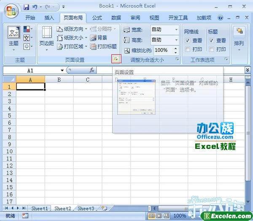Open 页边距 margins menu
253x221 pixels.
[46, 38]
